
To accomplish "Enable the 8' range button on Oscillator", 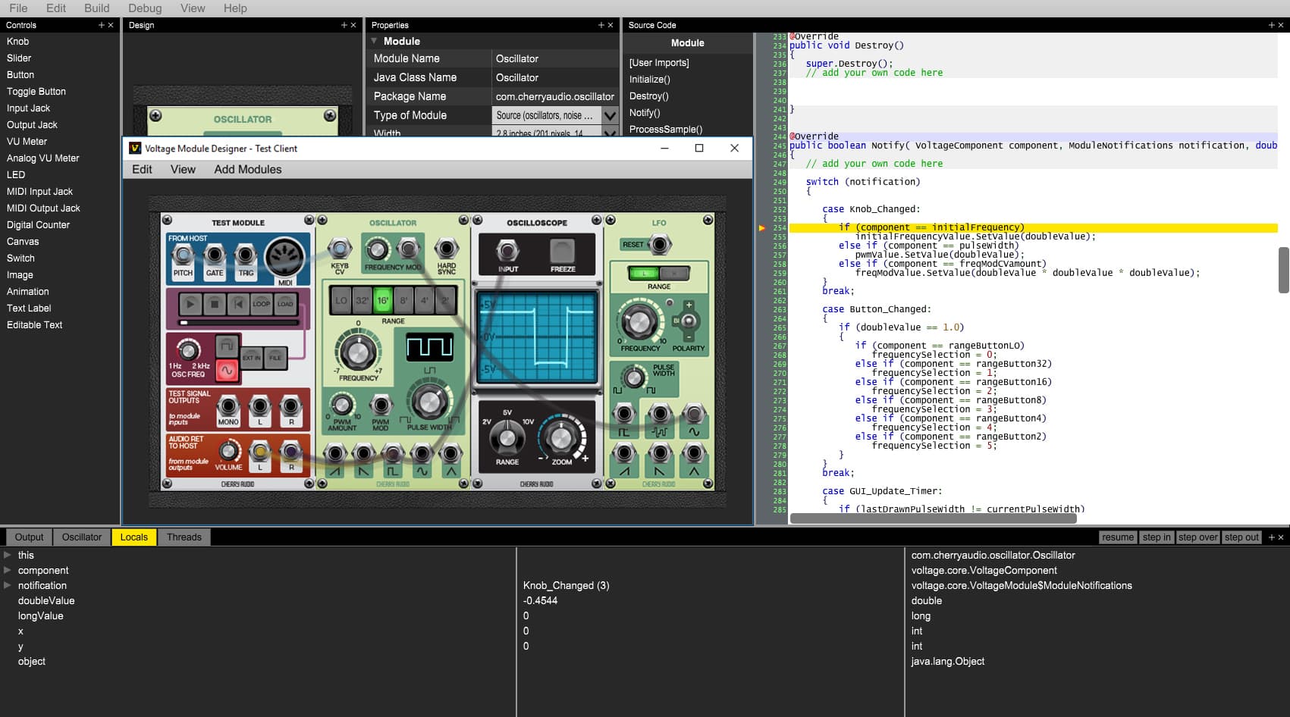I will click(403, 301).
